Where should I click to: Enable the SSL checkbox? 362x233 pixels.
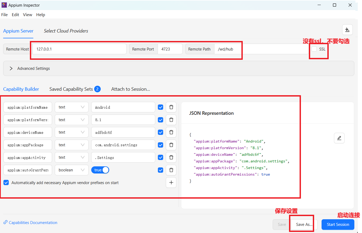314,49
